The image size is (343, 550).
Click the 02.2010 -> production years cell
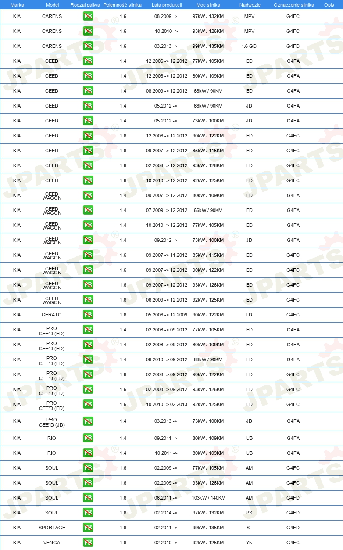point(166,543)
